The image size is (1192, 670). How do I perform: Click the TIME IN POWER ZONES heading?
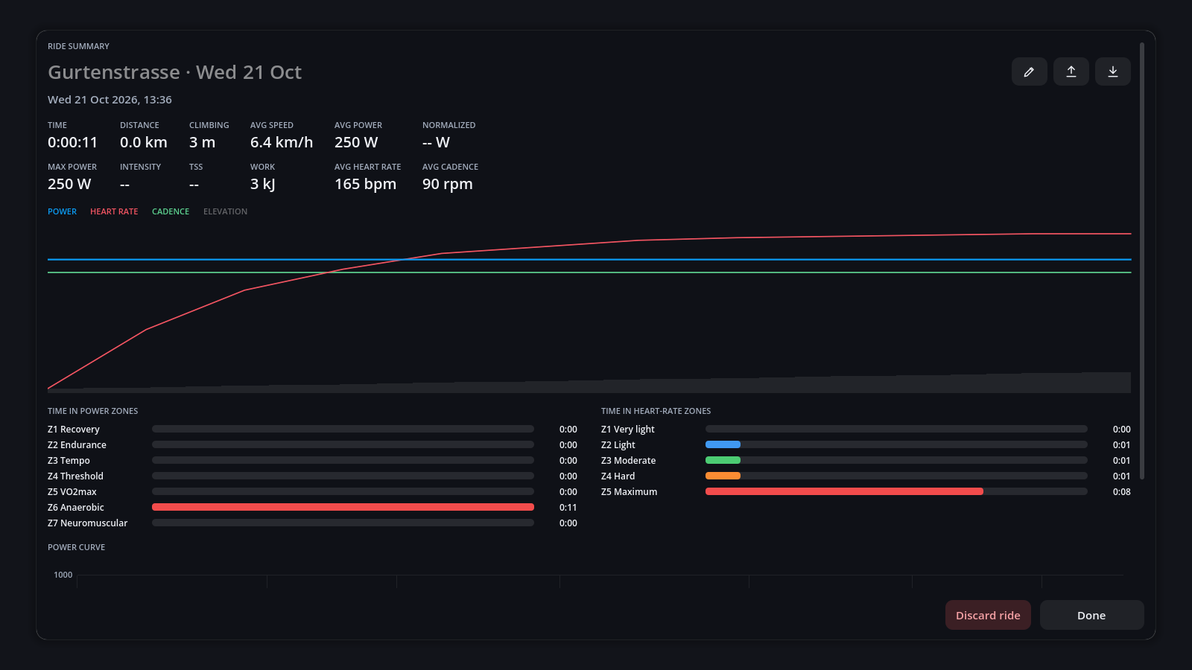93,411
